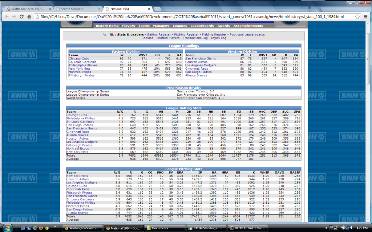This screenshot has width=372, height=232.
Task: Launch Firefox from the quick launch bar
Action: [x=41, y=228]
